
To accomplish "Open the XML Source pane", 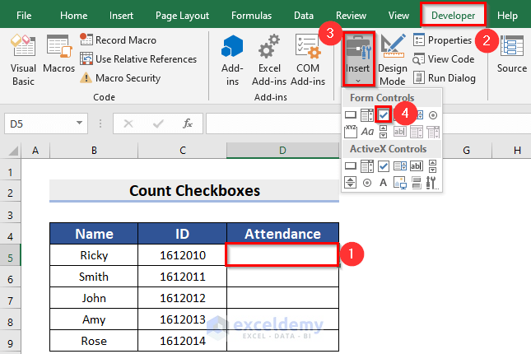I will [x=512, y=54].
